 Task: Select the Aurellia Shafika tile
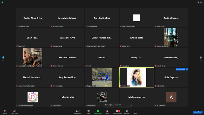[x=102, y=18]
